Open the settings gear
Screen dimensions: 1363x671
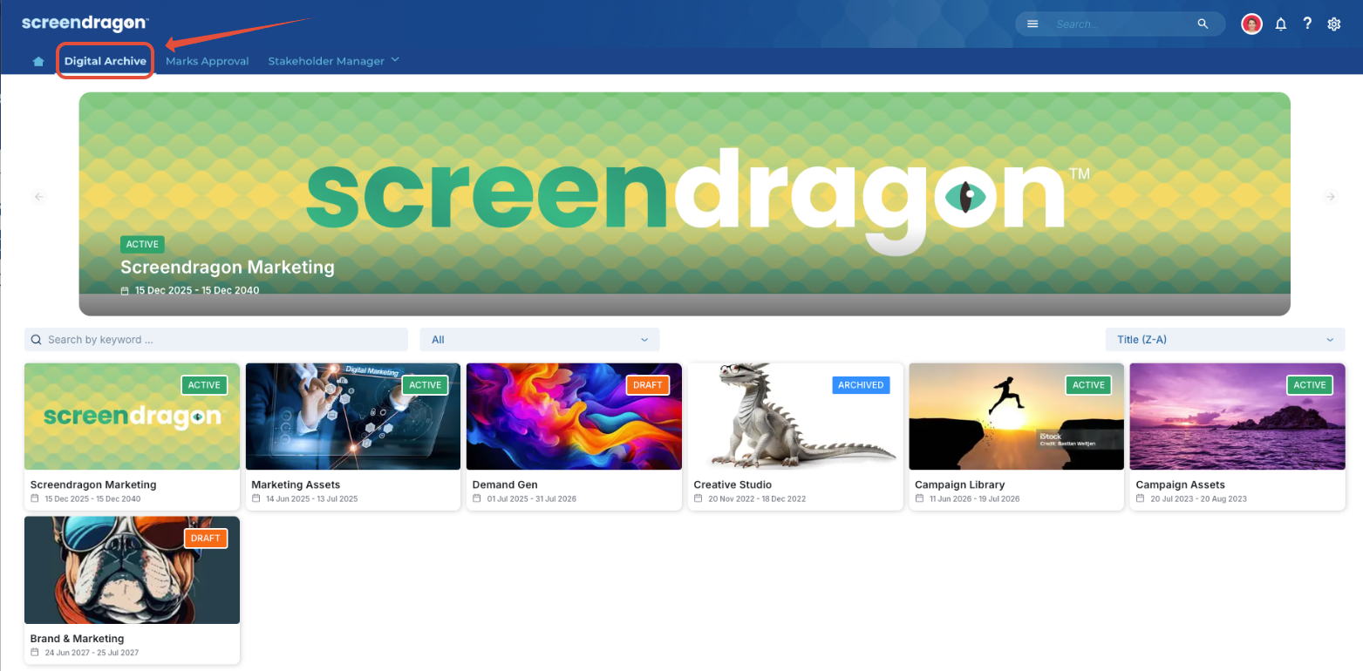[1333, 24]
